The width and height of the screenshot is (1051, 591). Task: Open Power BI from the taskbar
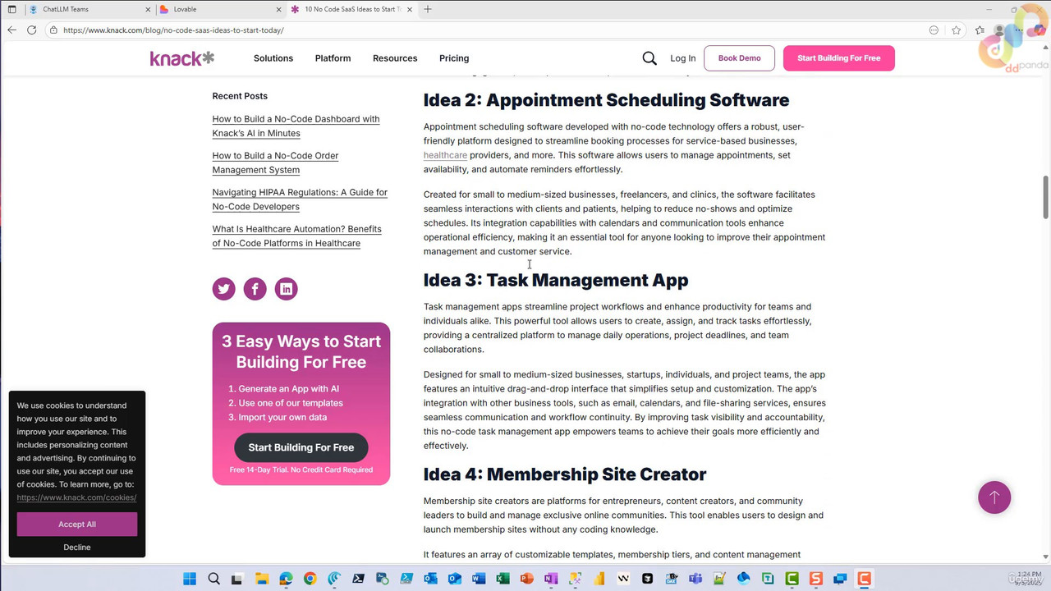point(599,579)
